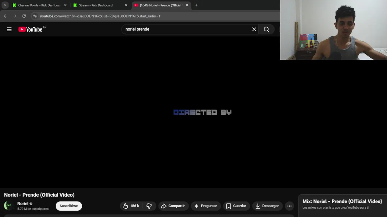Open the Noriel channel name link
The image size is (387, 217).
point(23,204)
